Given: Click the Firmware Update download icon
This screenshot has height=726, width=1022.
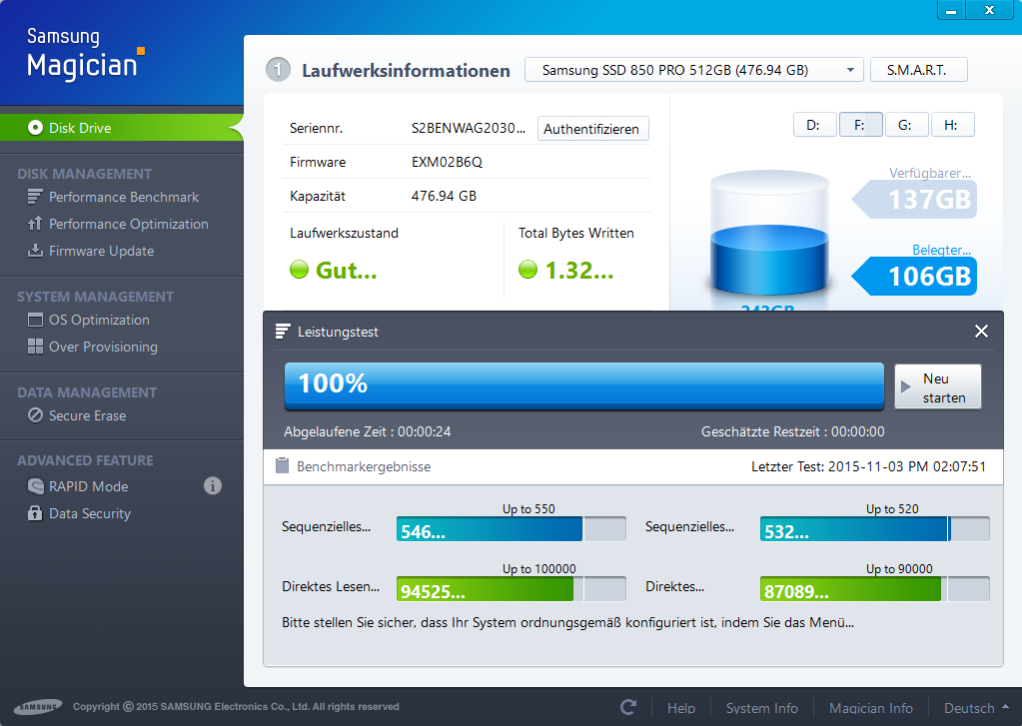Looking at the screenshot, I should (35, 251).
